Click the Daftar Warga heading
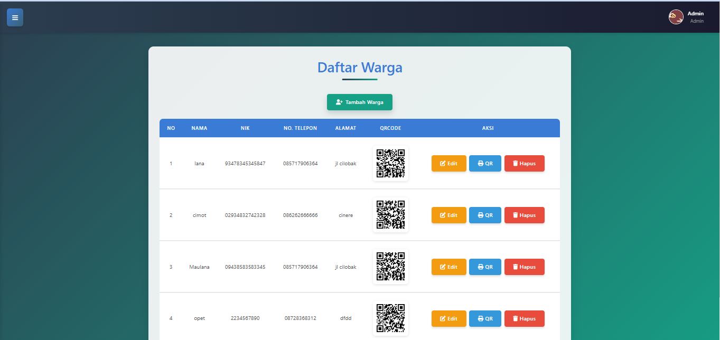The image size is (720, 340). point(360,68)
